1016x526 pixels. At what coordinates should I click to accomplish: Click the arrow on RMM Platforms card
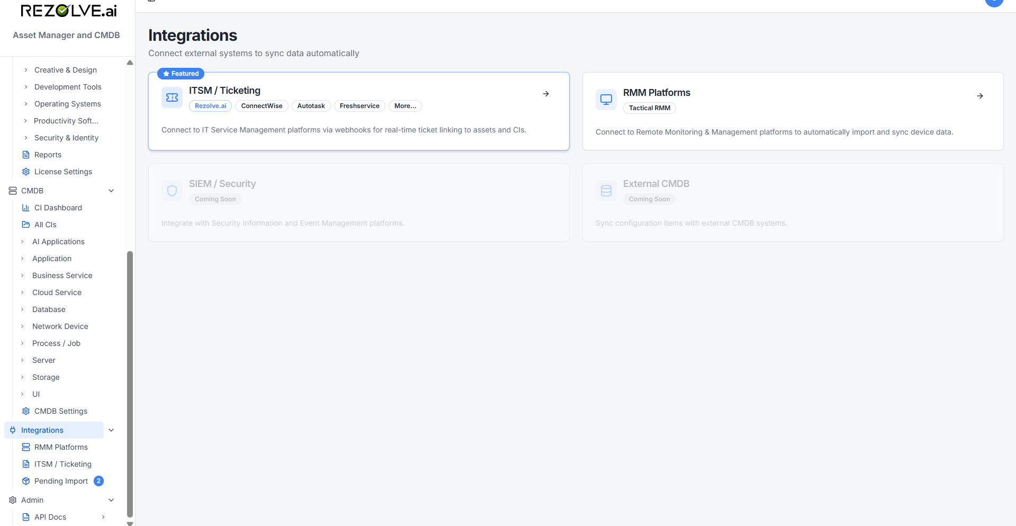pyautogui.click(x=980, y=96)
